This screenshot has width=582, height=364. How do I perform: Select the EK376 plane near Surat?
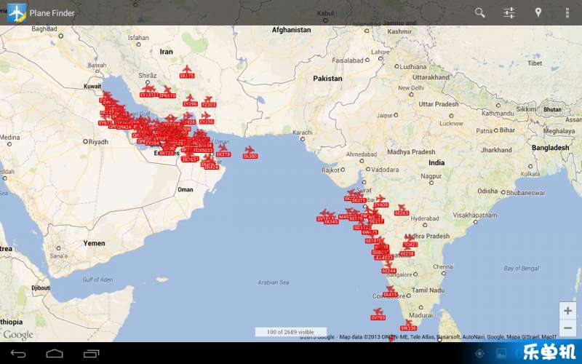tap(359, 197)
